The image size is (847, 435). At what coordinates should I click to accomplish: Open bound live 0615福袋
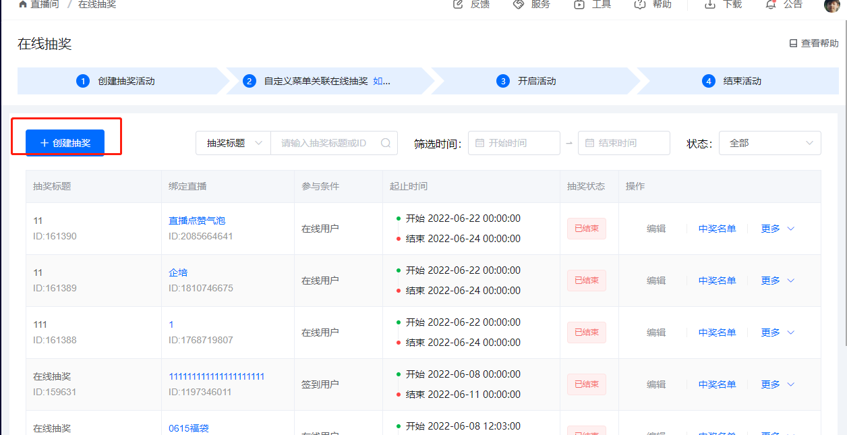pyautogui.click(x=189, y=428)
